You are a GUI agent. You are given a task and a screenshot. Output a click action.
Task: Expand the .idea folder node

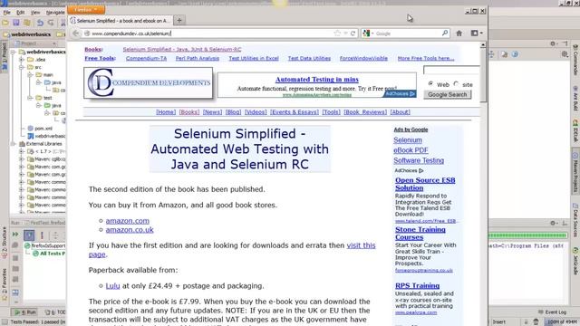pyautogui.click(x=22, y=60)
